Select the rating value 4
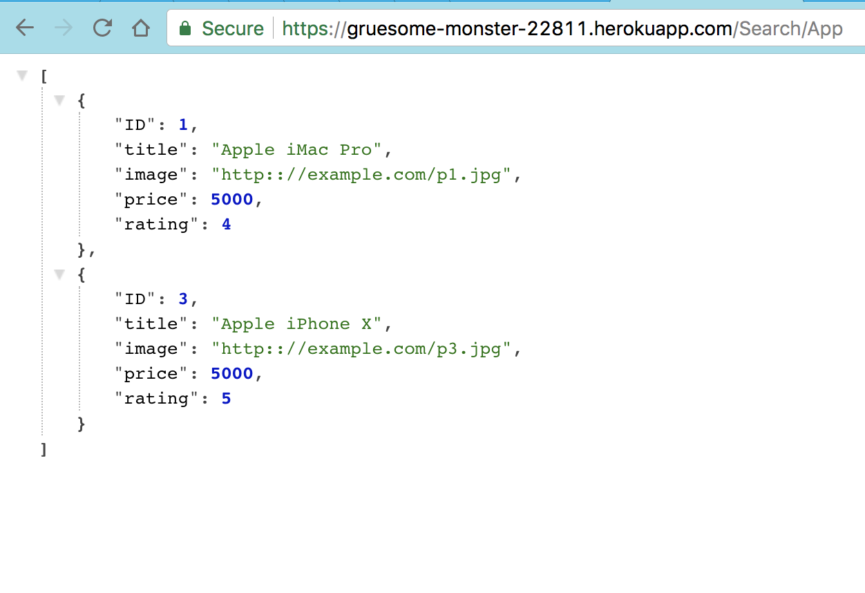The width and height of the screenshot is (865, 593). 226,225
